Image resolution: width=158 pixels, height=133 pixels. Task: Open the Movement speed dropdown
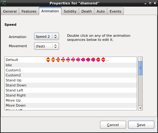[46, 46]
